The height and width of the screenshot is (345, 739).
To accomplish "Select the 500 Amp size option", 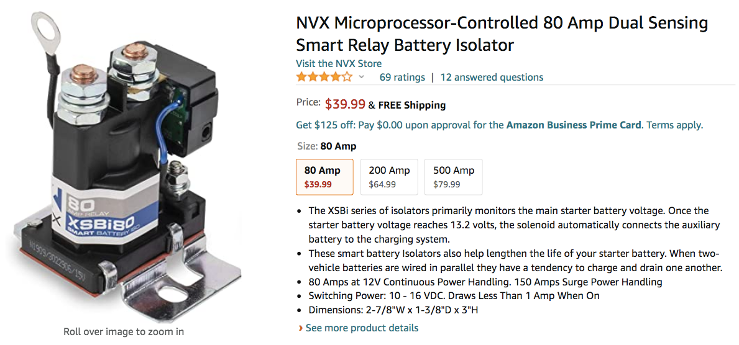I will 453,176.
